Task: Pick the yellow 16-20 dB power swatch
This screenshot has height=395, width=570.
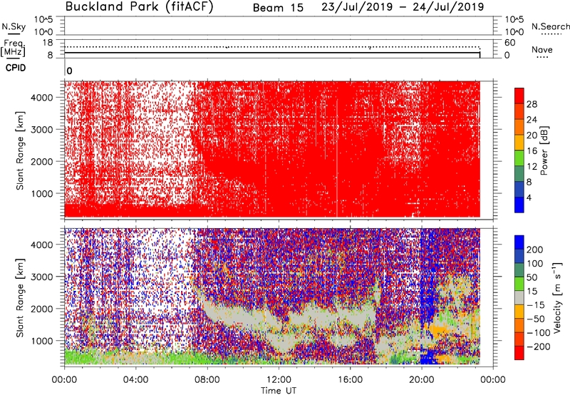Action: coord(519,143)
